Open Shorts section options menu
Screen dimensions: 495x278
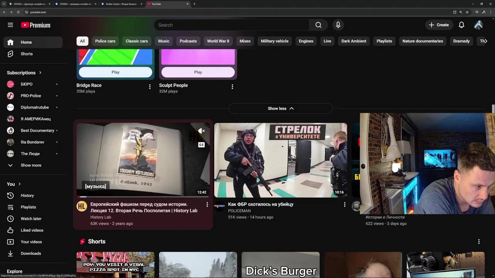pyautogui.click(x=479, y=242)
